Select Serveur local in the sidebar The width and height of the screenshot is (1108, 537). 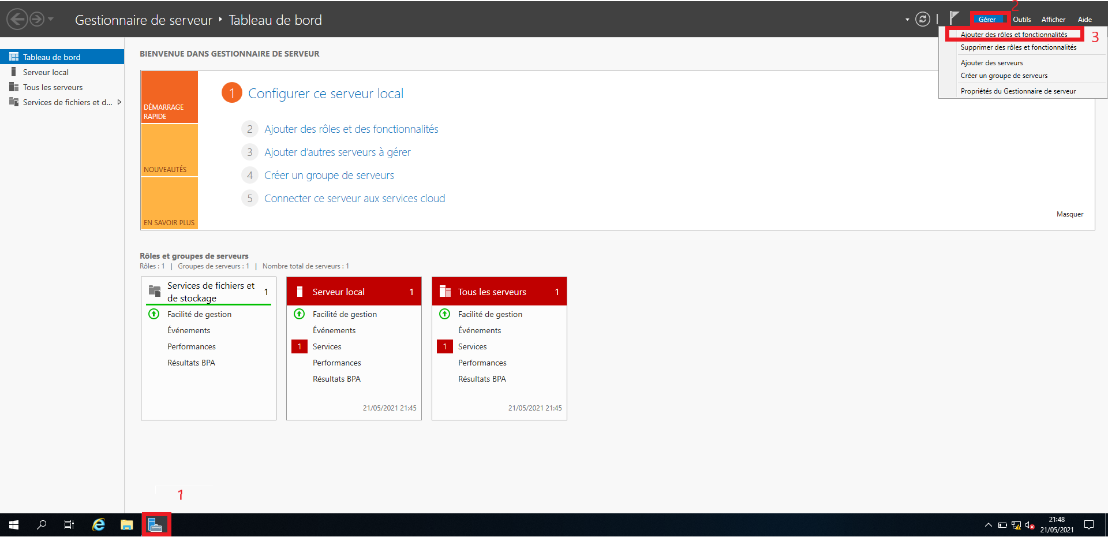point(46,72)
